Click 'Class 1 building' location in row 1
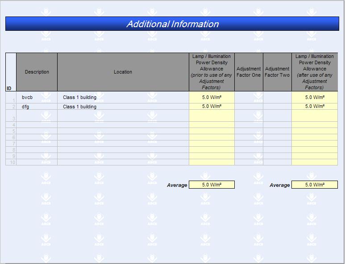The height and width of the screenshot is (264, 345). pos(123,97)
